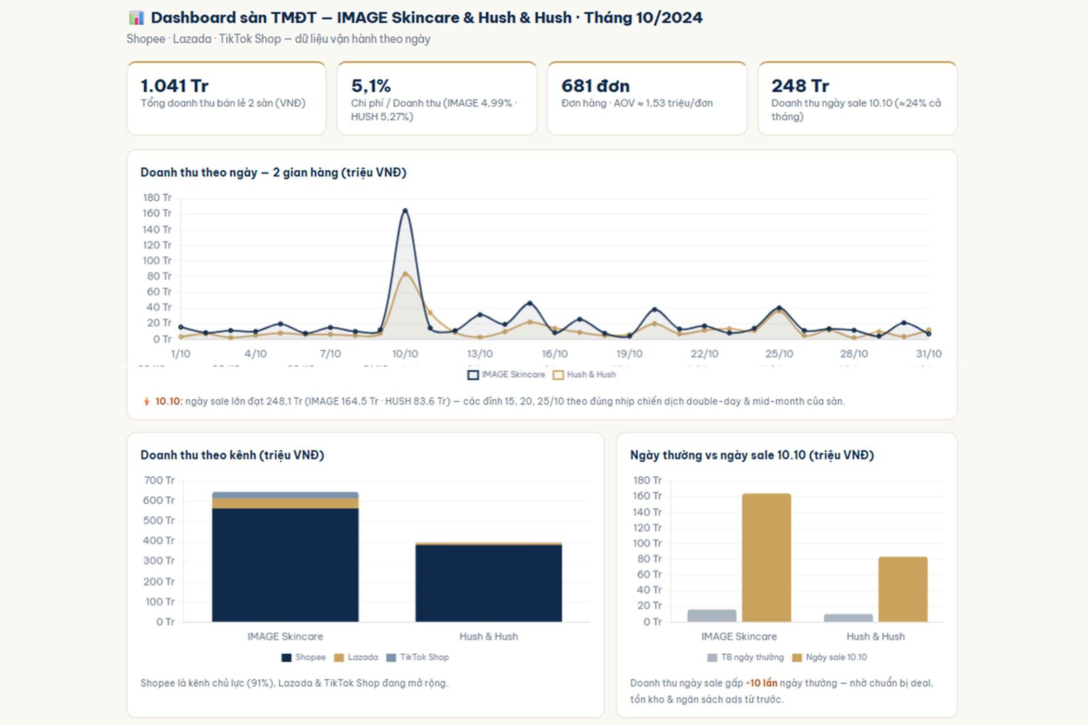Screen dimensions: 1088x725
Task: Click the gold Lazada segment of IMAGE Skincare bar
Action: pyautogui.click(x=285, y=503)
